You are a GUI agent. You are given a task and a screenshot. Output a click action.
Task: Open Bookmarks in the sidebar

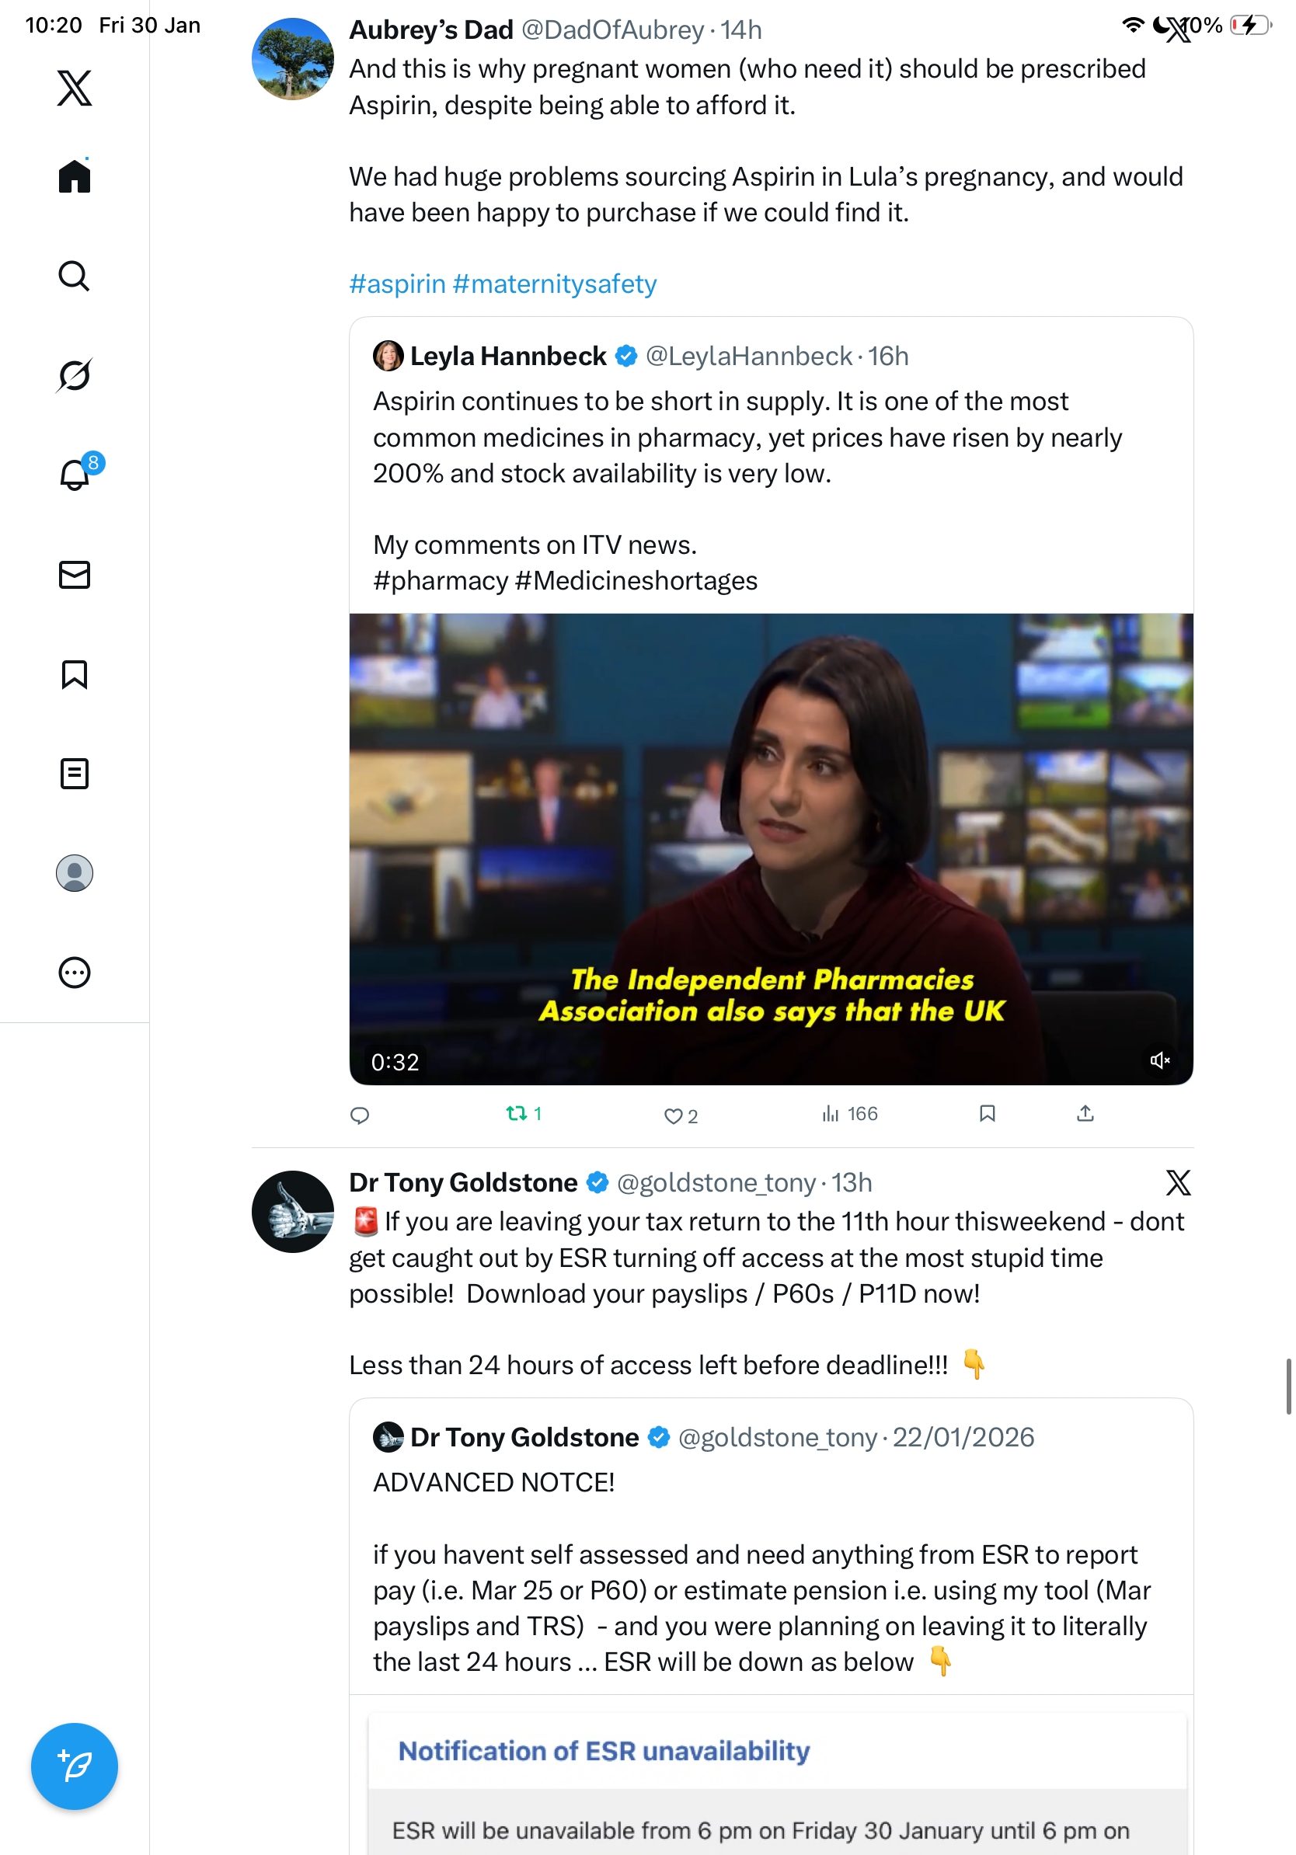pos(75,673)
